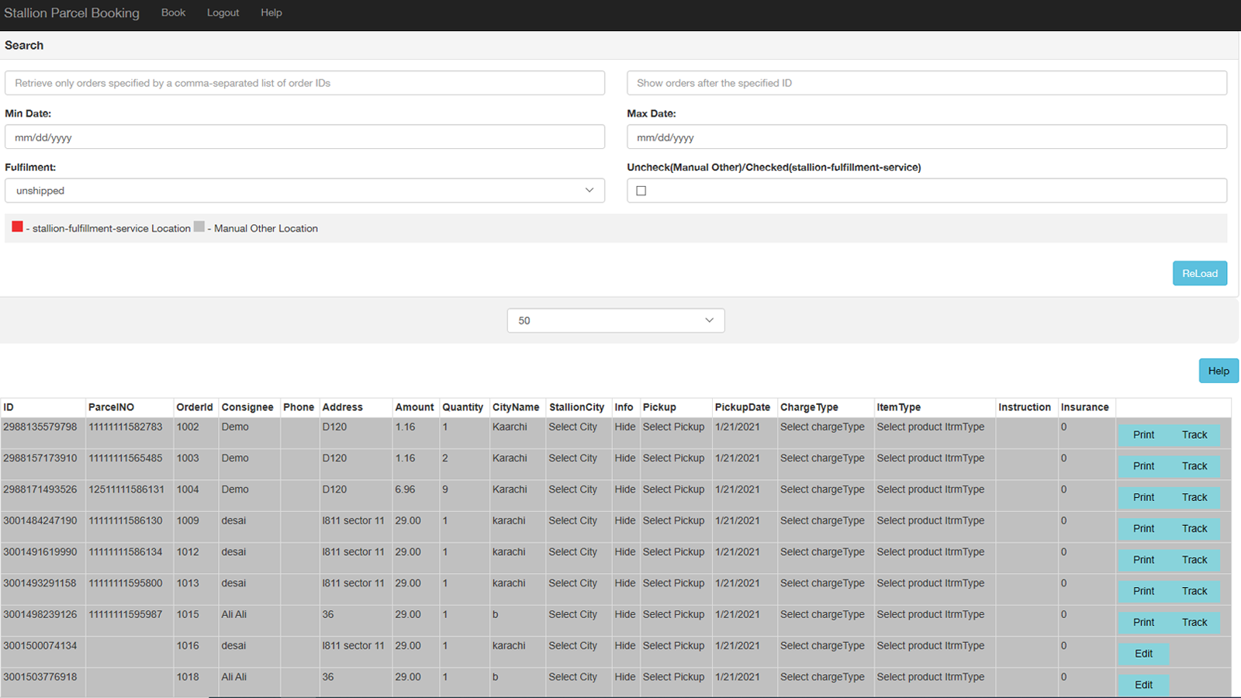Open Help in the top navigation
Image resolution: width=1241 pixels, height=698 pixels.
point(271,12)
